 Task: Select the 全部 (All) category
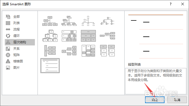[x=20, y=17]
